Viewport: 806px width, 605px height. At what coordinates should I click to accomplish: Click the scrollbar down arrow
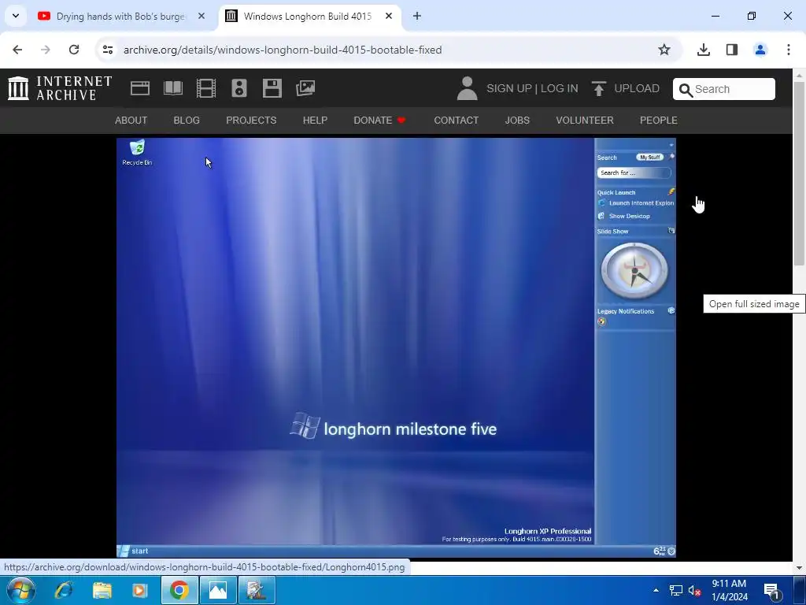pos(799,569)
